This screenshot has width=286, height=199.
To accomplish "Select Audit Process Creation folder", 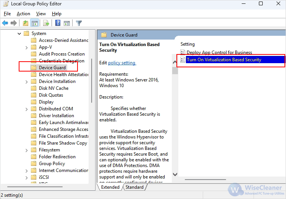I will point(61,54).
